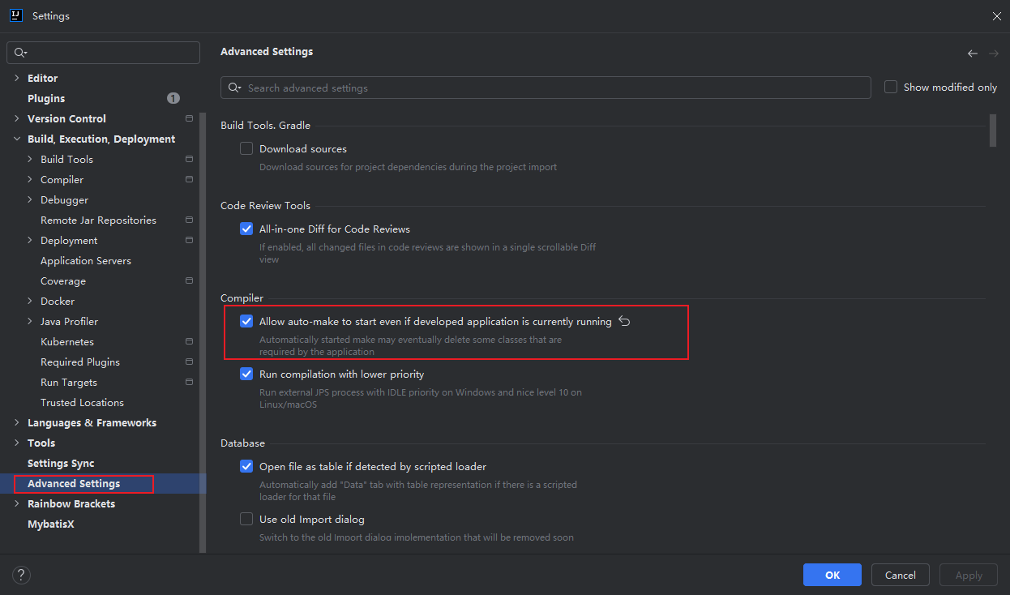The height and width of the screenshot is (595, 1010).
Task: Click the Plugins update badge
Action: [x=173, y=98]
